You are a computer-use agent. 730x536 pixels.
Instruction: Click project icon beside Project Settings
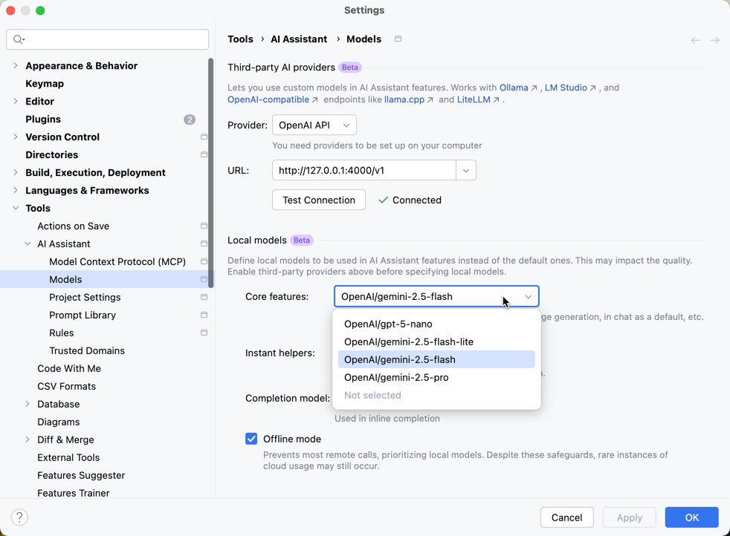click(204, 297)
